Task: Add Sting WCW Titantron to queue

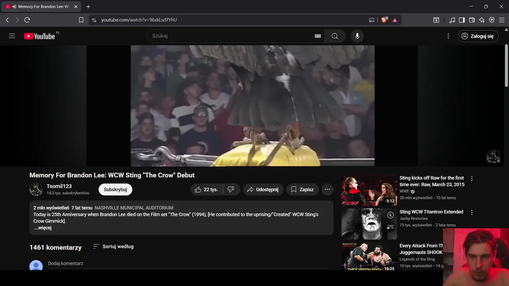Action: 390,227
